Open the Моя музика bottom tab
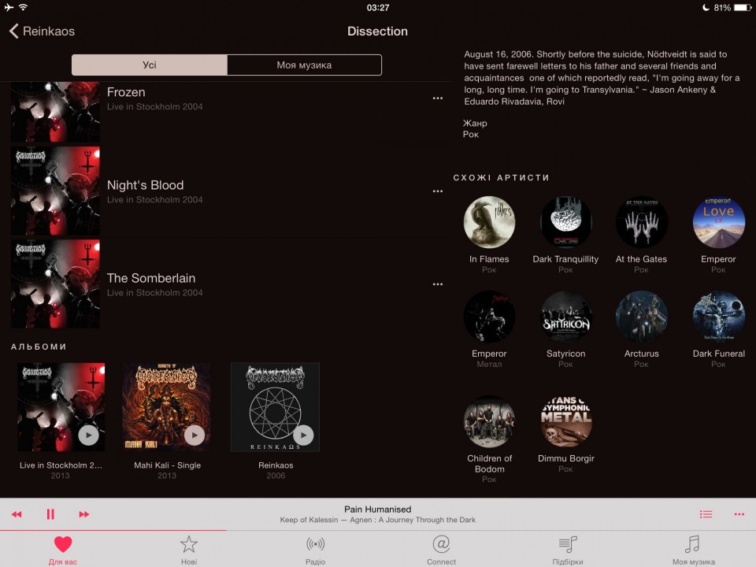 [x=693, y=550]
